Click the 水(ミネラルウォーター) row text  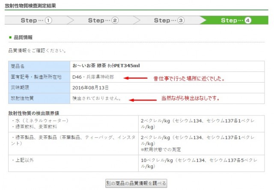coord(40,121)
